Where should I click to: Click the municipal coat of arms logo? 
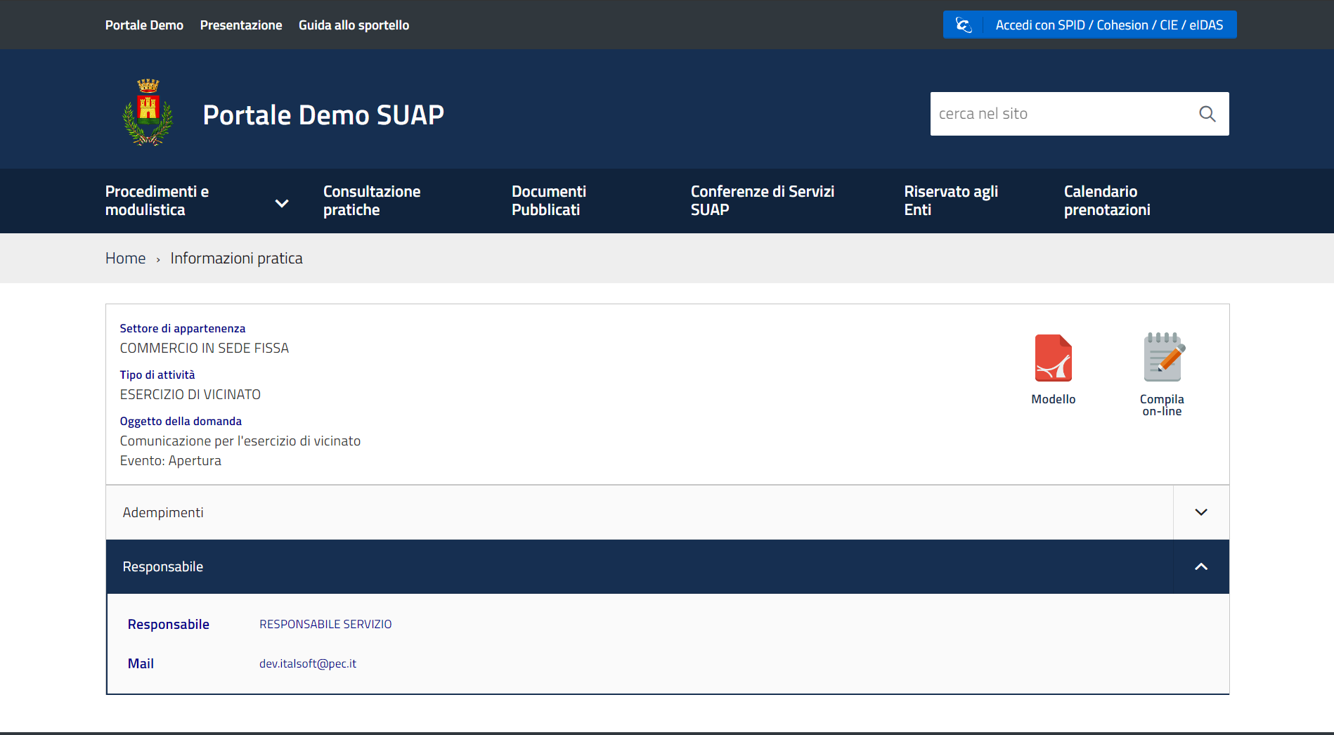click(148, 112)
